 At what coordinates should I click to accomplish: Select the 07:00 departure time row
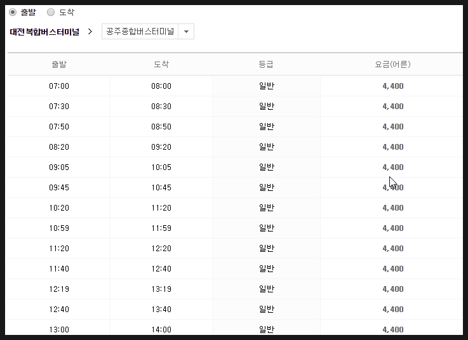(59, 86)
